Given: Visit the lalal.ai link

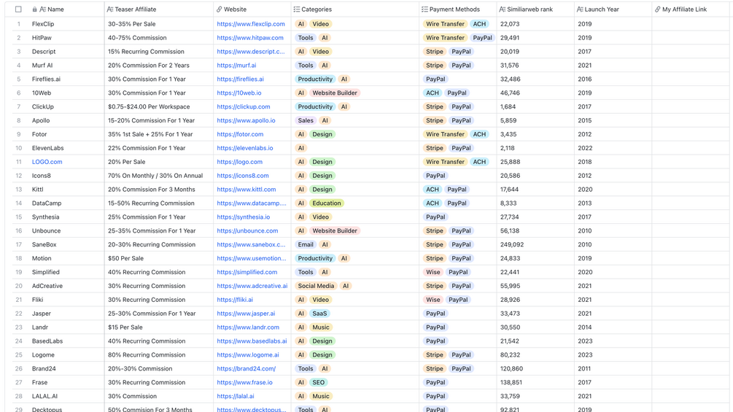Looking at the screenshot, I should pos(236,396).
